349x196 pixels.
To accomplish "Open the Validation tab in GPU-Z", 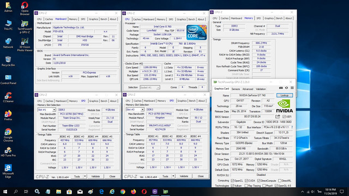I will 261,89.
